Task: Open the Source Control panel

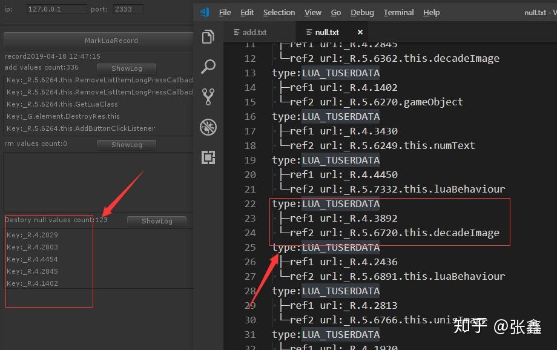Action: [x=208, y=96]
